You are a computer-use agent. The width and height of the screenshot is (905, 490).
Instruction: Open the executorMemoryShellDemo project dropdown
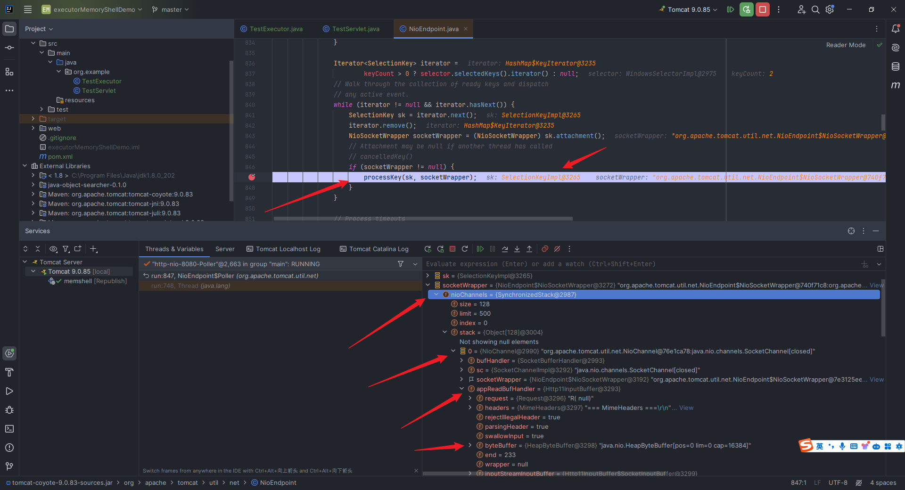[x=92, y=9]
